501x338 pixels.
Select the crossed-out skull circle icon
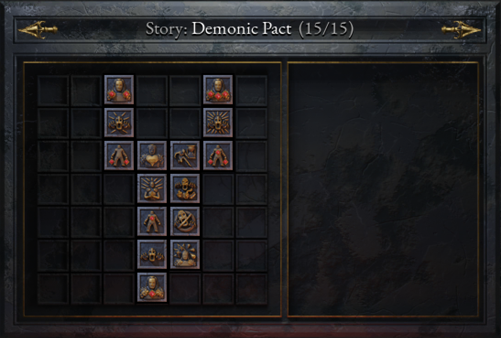(x=185, y=221)
